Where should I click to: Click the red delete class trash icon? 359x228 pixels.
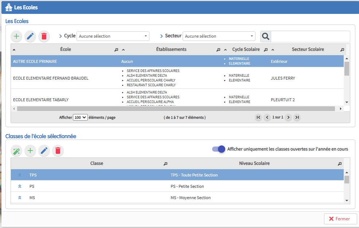[58, 151]
